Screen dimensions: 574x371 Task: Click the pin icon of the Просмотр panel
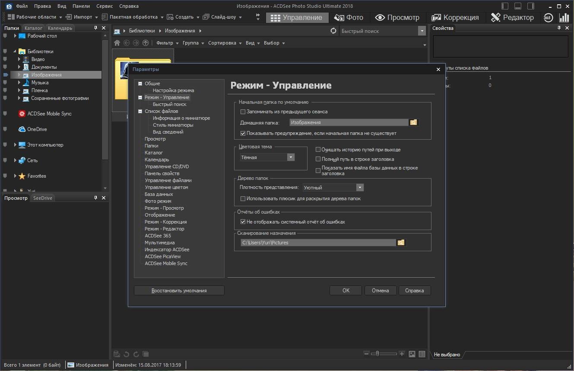pyautogui.click(x=96, y=198)
